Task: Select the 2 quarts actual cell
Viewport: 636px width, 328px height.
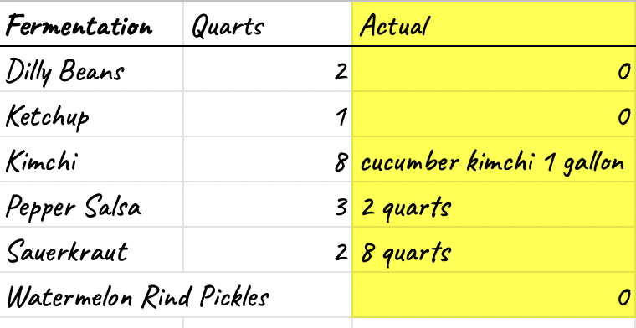Action: (494, 205)
